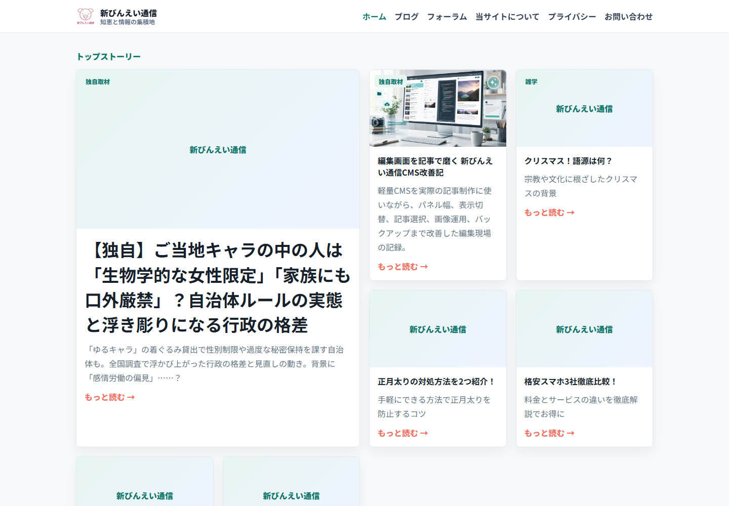Click the pig logo icon in header
This screenshot has width=729, height=506.
tap(86, 16)
